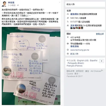Click the plus button for more languages

tap(101, 61)
